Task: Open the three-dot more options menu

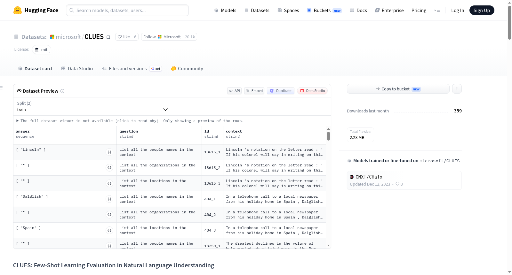Action: [457, 89]
